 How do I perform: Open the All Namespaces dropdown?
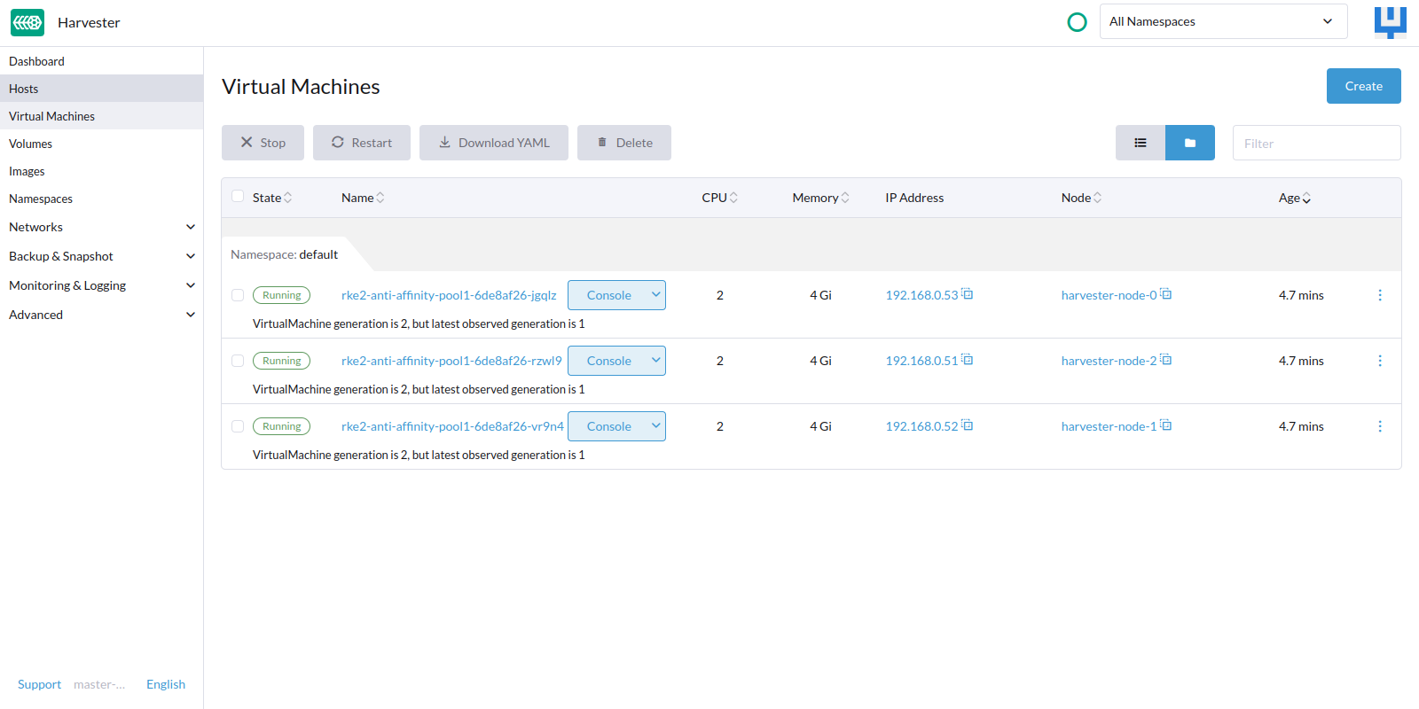tap(1223, 21)
